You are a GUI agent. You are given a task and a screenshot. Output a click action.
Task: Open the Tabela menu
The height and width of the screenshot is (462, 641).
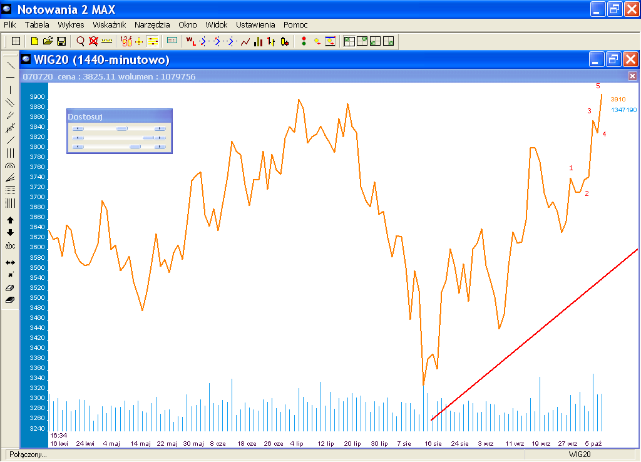tap(37, 24)
